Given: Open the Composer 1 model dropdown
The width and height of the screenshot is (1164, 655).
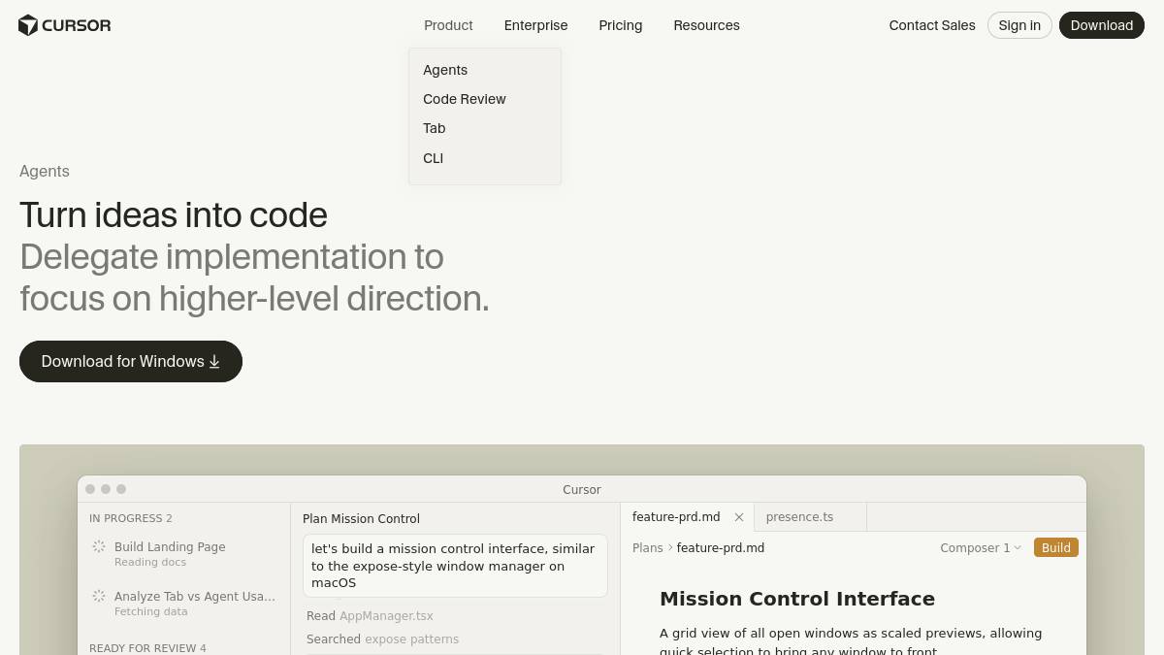Looking at the screenshot, I should coord(980,548).
